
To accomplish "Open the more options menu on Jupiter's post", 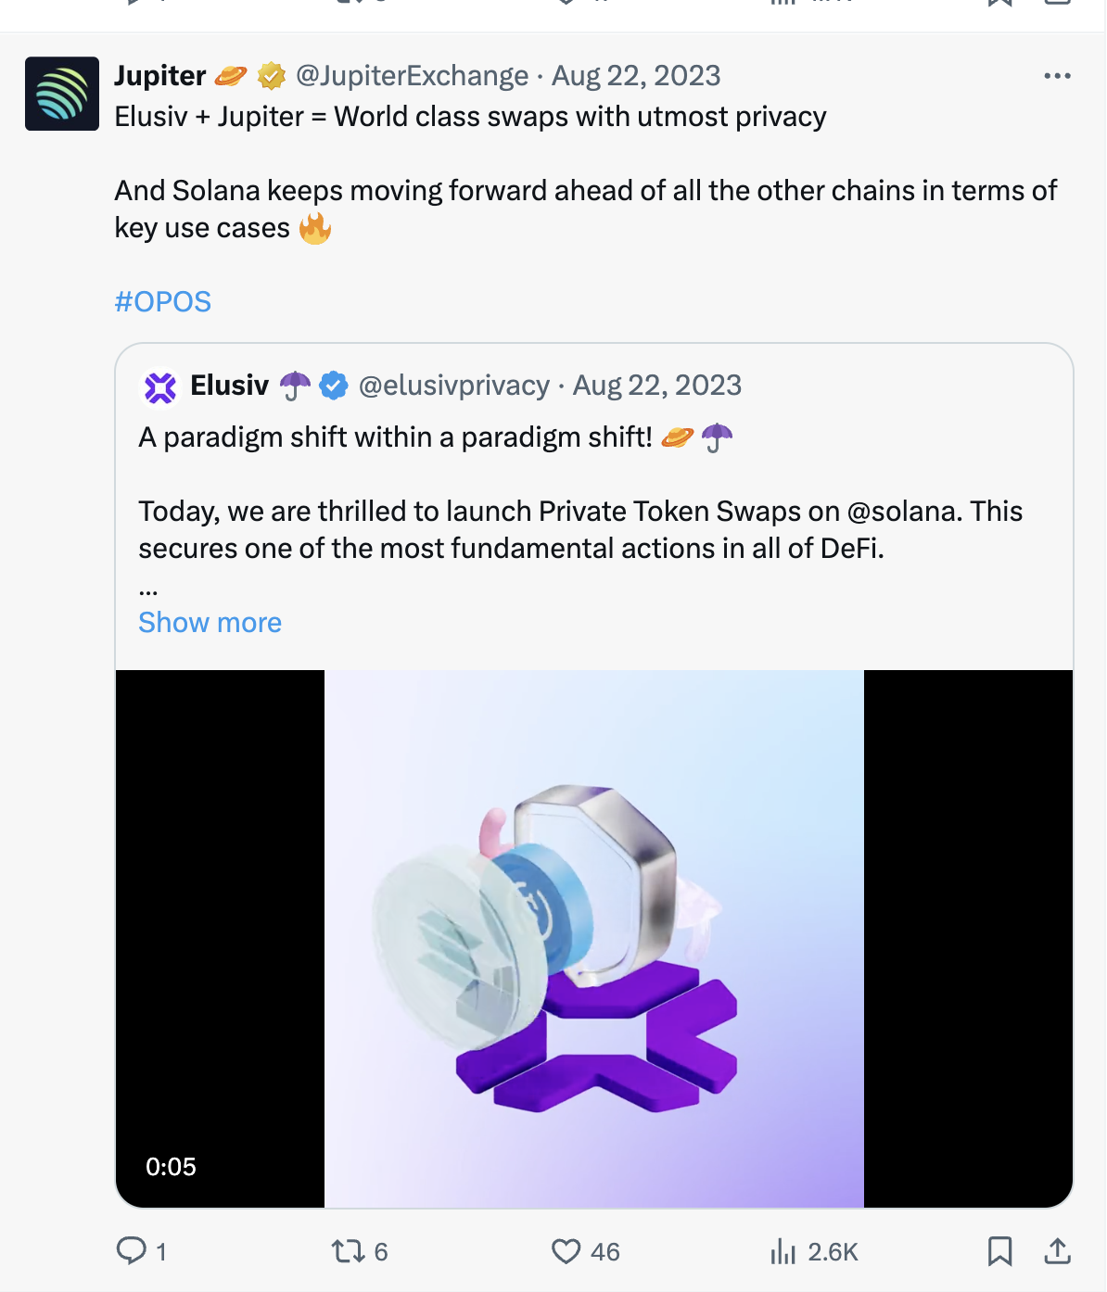I will coord(1057,76).
